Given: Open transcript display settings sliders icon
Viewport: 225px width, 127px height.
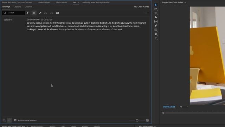Looking at the screenshot, I should [x=147, y=120].
